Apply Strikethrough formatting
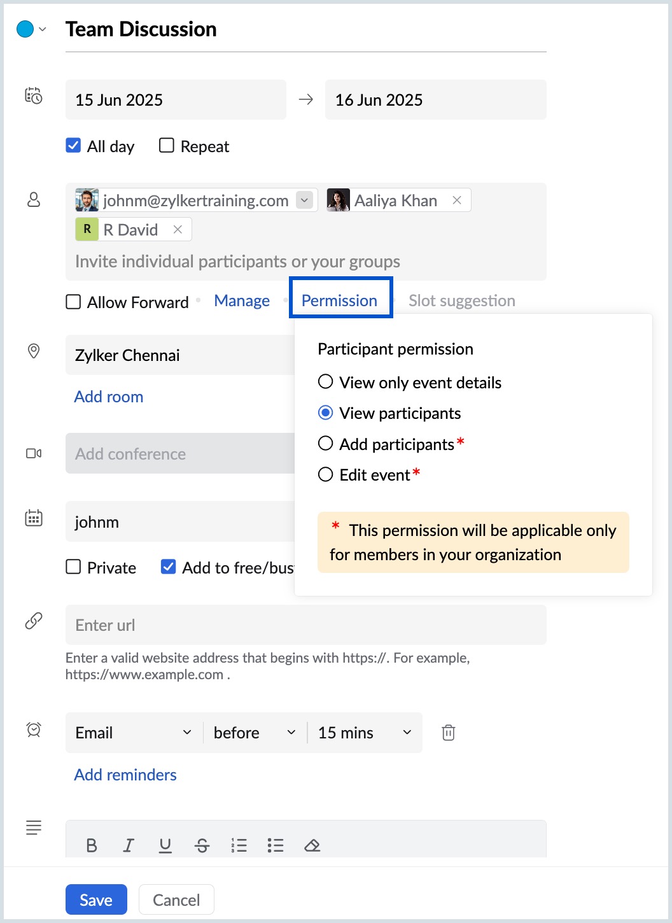 point(202,845)
